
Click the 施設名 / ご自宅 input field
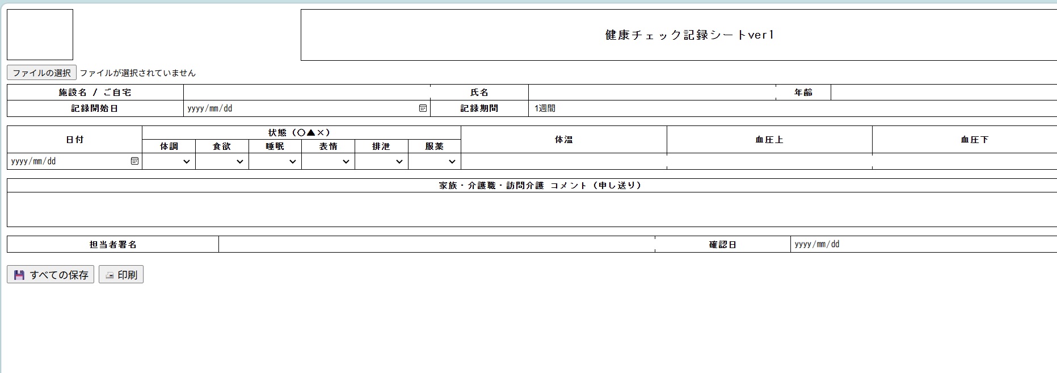point(306,93)
